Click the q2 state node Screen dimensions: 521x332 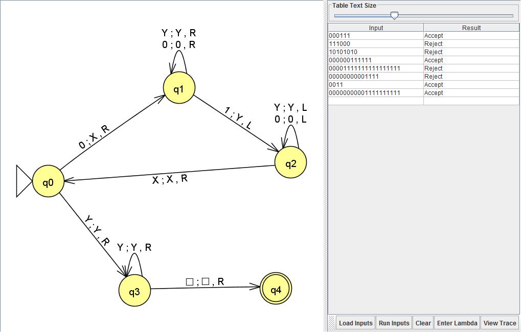290,163
